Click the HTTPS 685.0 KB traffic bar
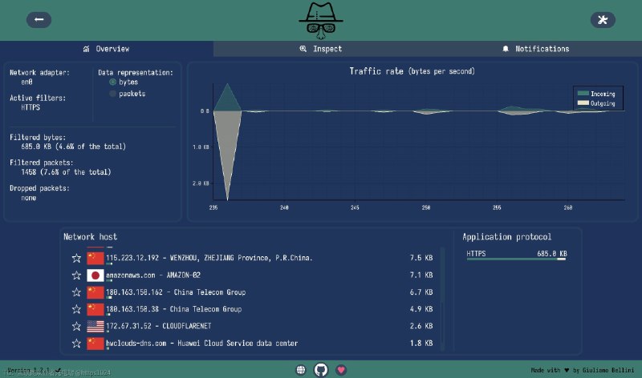Viewport: 642px width, 378px height. [516, 259]
